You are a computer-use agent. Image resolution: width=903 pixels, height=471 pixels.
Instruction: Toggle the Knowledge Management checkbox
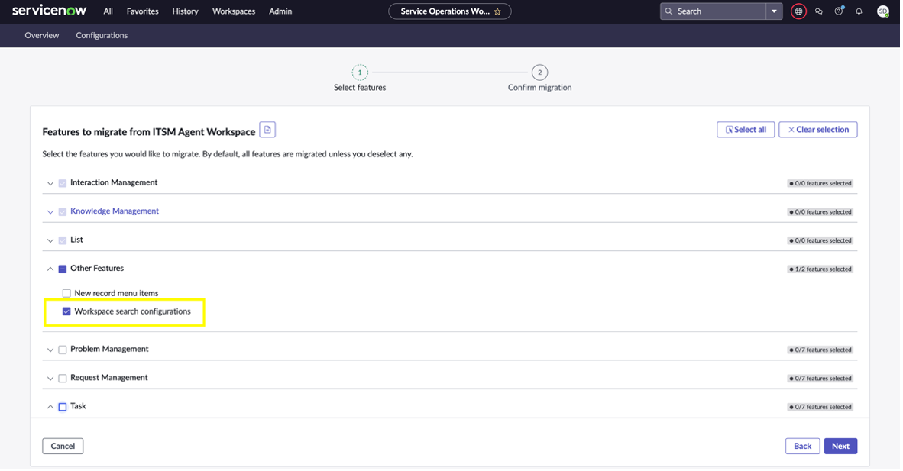pyautogui.click(x=63, y=212)
